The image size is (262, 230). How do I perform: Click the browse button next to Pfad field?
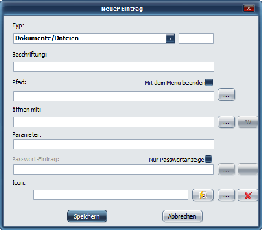[226, 95]
